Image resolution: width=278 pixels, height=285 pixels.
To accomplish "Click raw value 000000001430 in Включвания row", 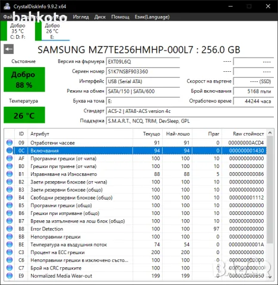I will point(247,151).
